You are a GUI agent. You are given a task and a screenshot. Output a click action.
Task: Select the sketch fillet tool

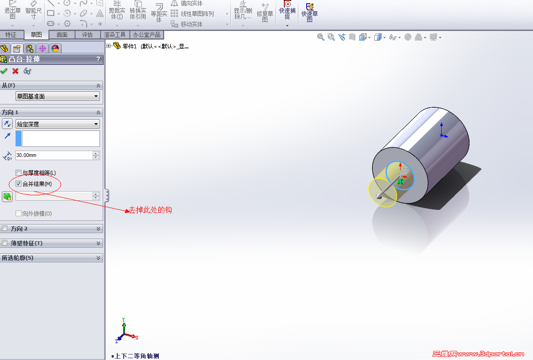[83, 23]
